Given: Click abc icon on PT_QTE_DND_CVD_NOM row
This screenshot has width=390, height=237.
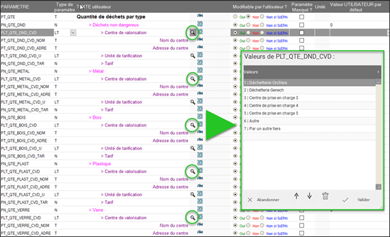Looking at the screenshot, I should (x=200, y=39).
